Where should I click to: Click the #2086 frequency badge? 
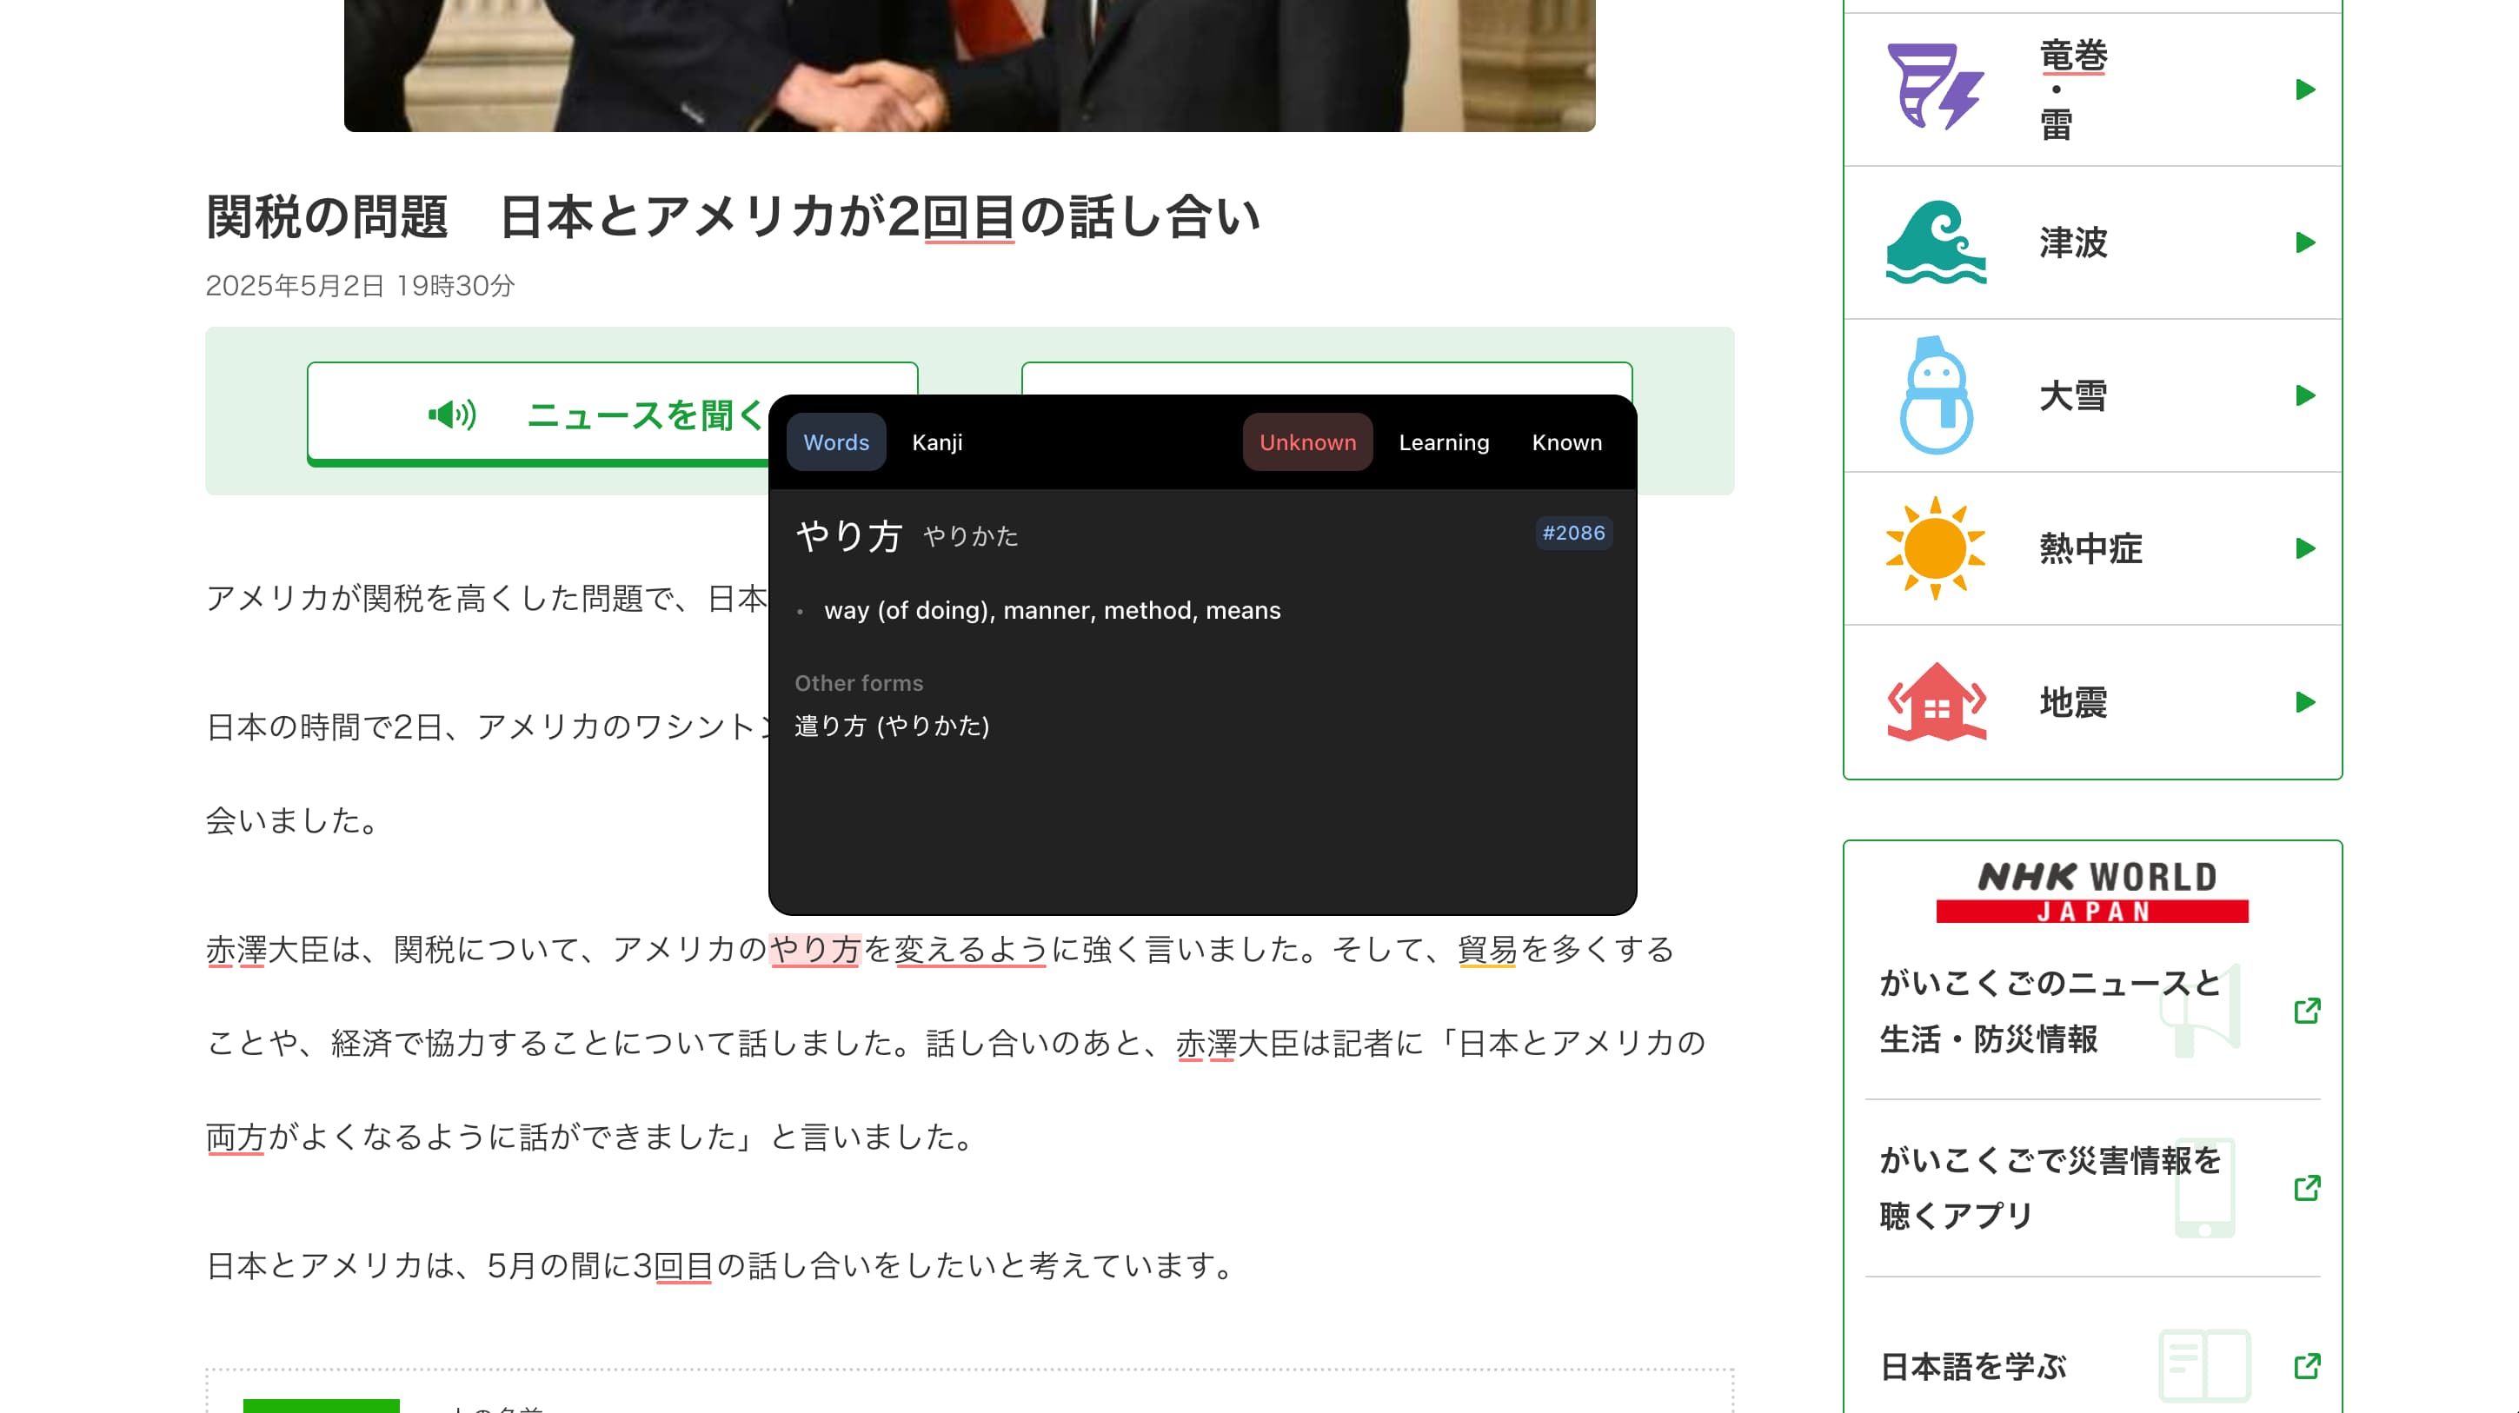point(1572,533)
